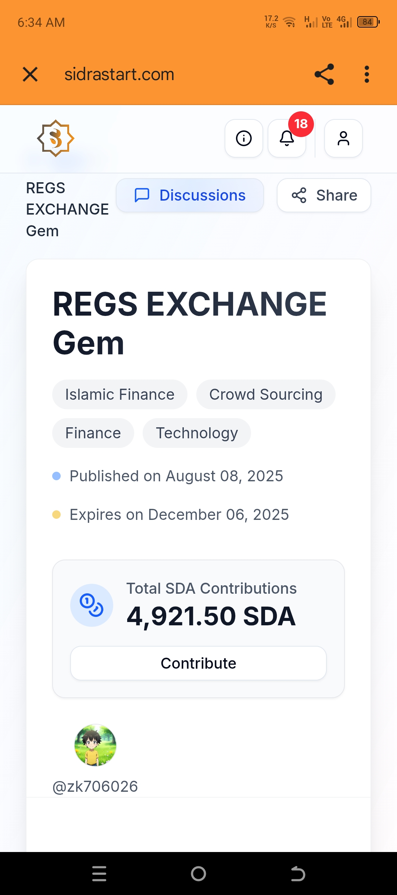Select the Technology tag
397x895 pixels.
(197, 433)
